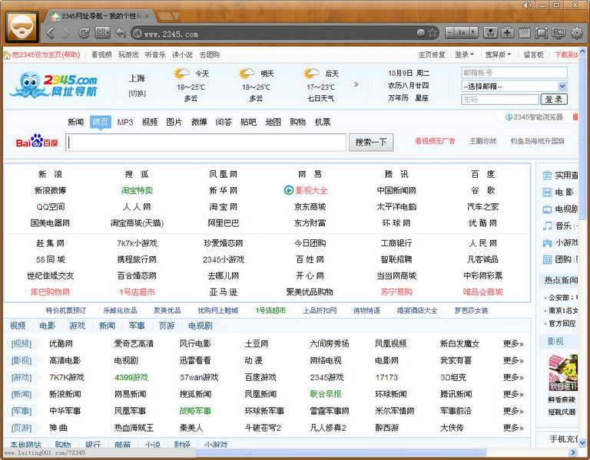590x460 pixels.
Task: Mute sound with the title-bar speaker icon
Action: (x=527, y=5)
